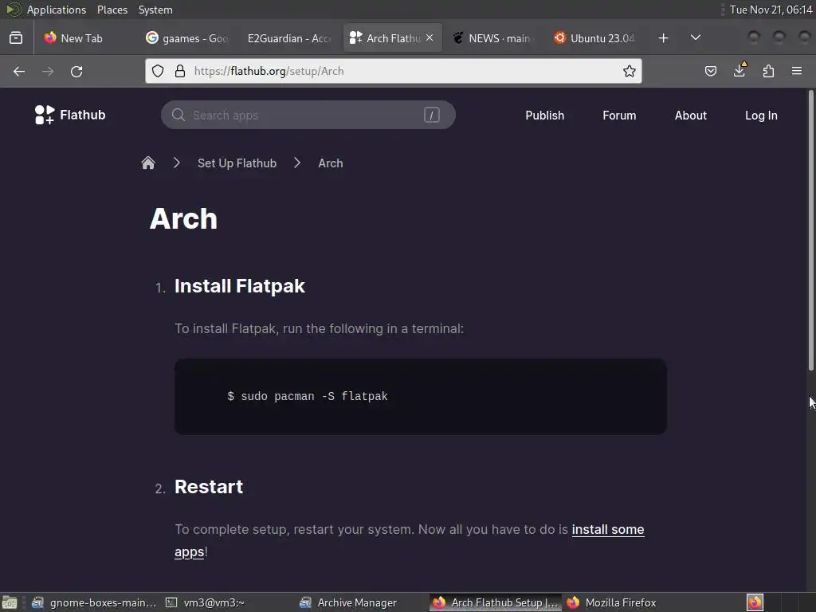Switch to the E2Guardian tab
The image size is (816, 612).
coord(288,38)
